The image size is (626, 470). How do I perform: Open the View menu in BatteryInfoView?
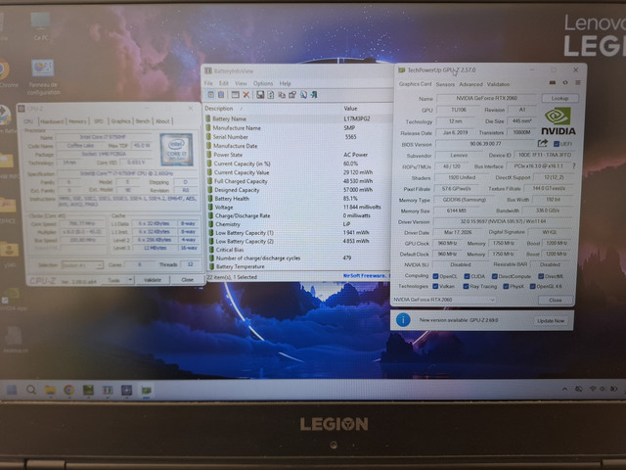241,83
